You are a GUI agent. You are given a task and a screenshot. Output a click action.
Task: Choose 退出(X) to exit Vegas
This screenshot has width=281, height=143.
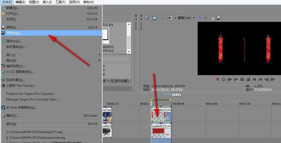[52, 124]
